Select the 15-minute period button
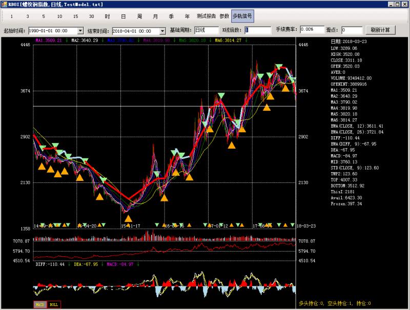The height and width of the screenshot is (310, 410). click(x=75, y=16)
